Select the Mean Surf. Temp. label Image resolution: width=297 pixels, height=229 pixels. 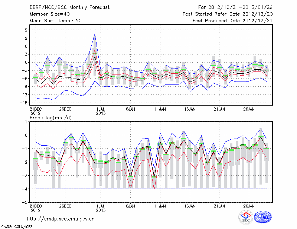click(x=55, y=21)
